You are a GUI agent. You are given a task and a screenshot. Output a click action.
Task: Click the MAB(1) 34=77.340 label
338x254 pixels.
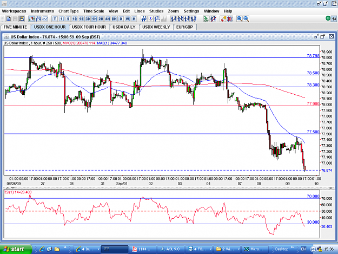[112, 43]
